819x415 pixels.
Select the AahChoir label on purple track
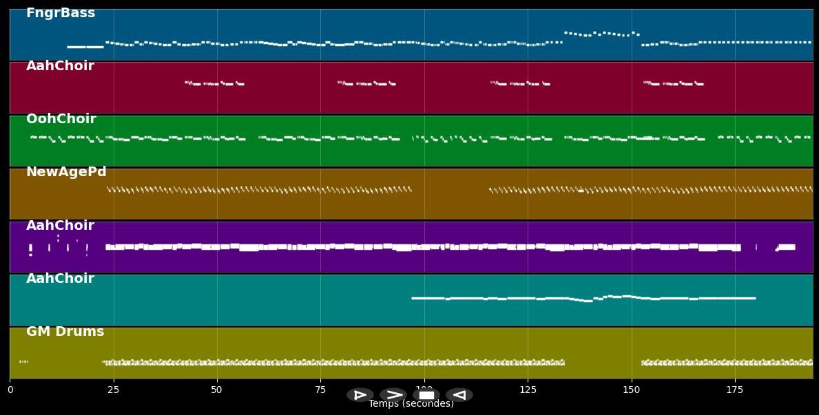click(x=60, y=226)
